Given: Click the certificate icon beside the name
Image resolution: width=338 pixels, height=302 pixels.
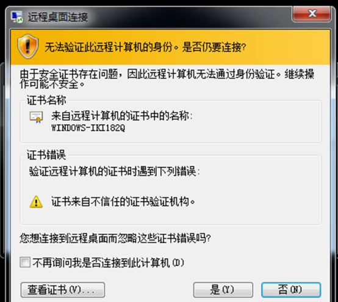Looking at the screenshot, I should point(36,118).
